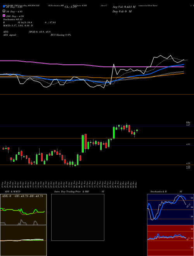Click the 'MACD: 5.17, 5.01, 0.16' reading
This screenshot has width=194, height=256.
[17, 26]
